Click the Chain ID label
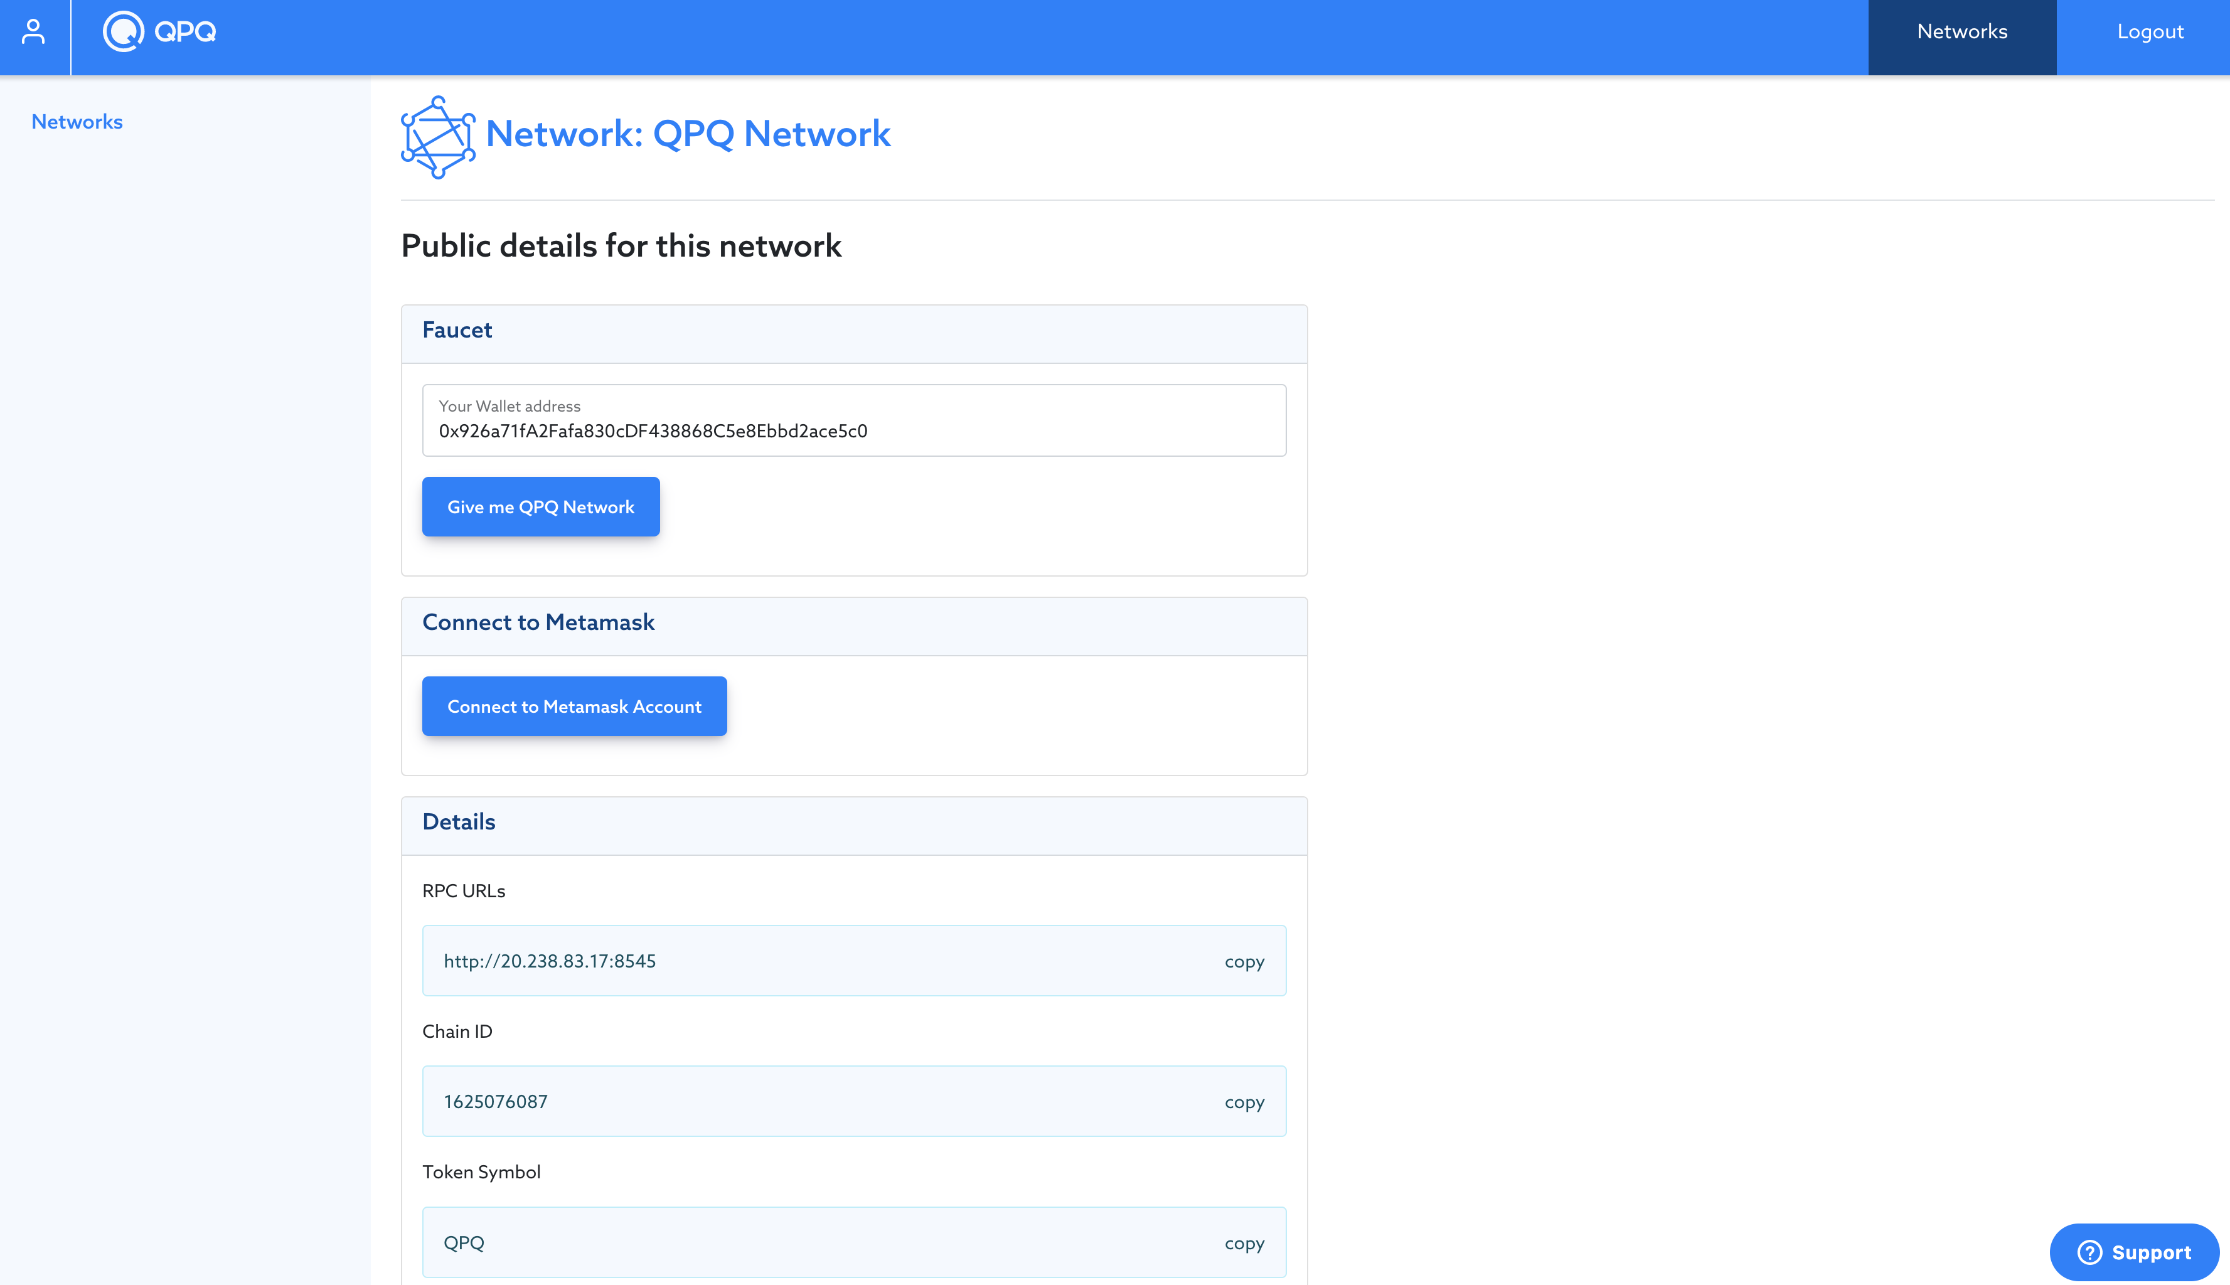 point(456,1031)
